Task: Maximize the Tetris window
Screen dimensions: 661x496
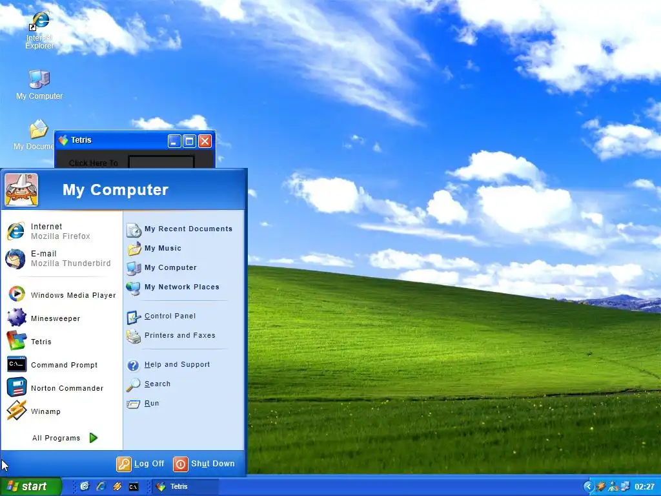Action: 189,141
